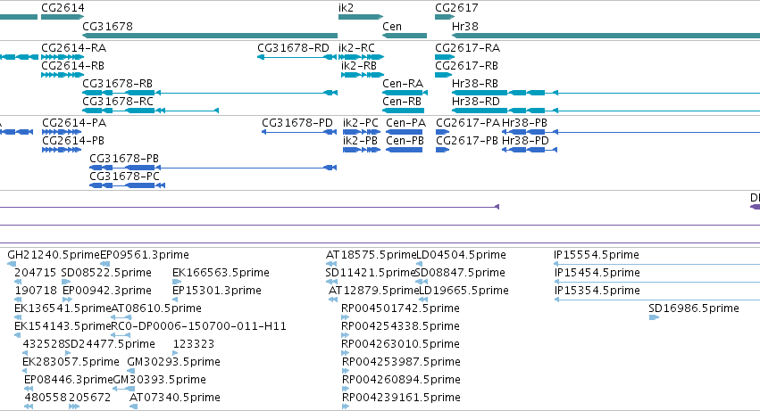
Task: Select EST label EK136541.5prime
Action: click(x=63, y=308)
